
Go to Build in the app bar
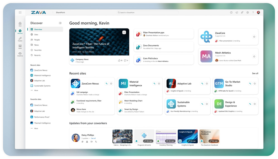(x=20, y=46)
